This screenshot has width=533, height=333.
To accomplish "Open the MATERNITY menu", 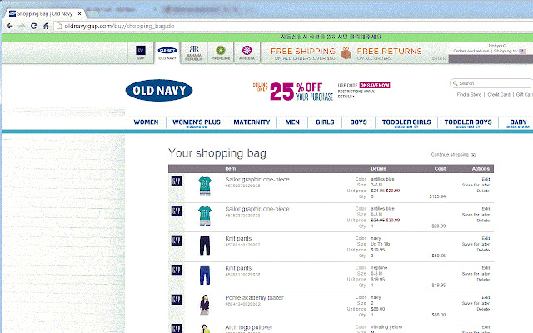I will [252, 122].
